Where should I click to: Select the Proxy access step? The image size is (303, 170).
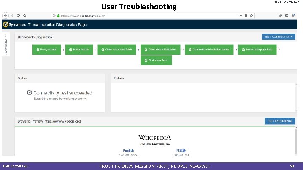coord(46,50)
